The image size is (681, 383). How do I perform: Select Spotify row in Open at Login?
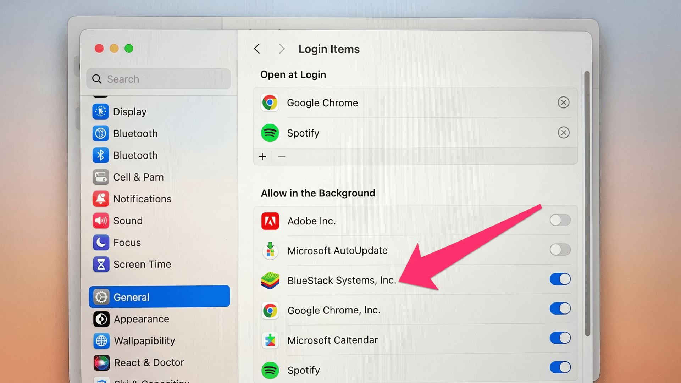pyautogui.click(x=415, y=133)
